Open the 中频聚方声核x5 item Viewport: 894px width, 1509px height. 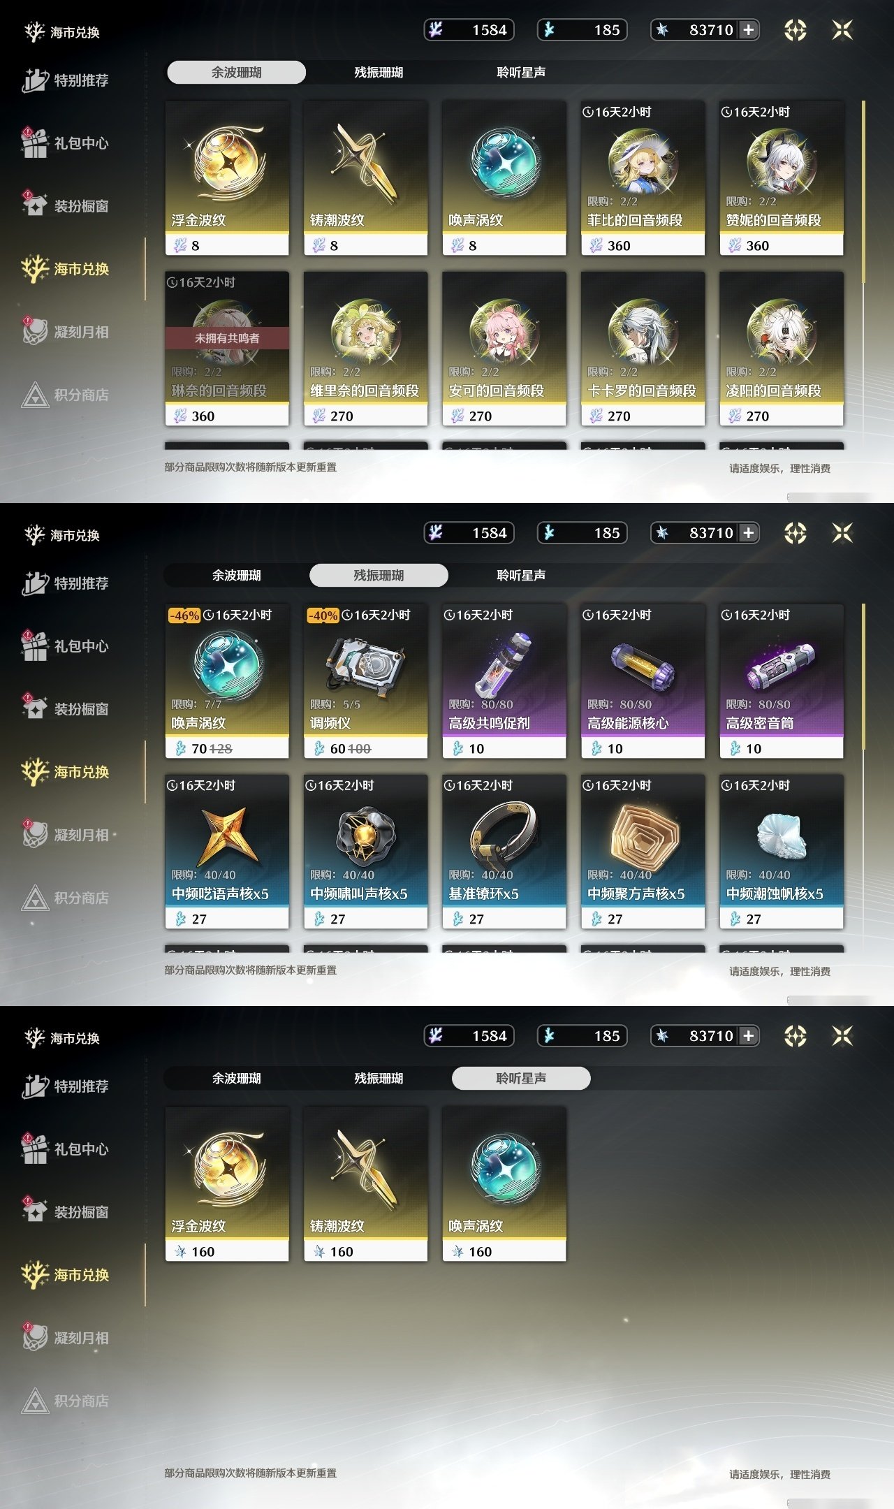643,852
